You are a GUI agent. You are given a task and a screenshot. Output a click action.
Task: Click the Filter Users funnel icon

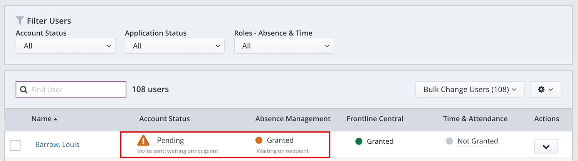pos(20,20)
